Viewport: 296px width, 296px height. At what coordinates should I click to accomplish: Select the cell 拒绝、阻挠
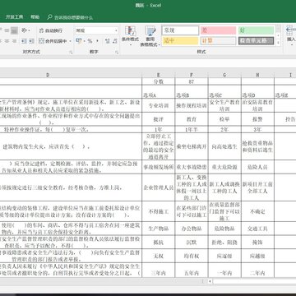click(224, 243)
